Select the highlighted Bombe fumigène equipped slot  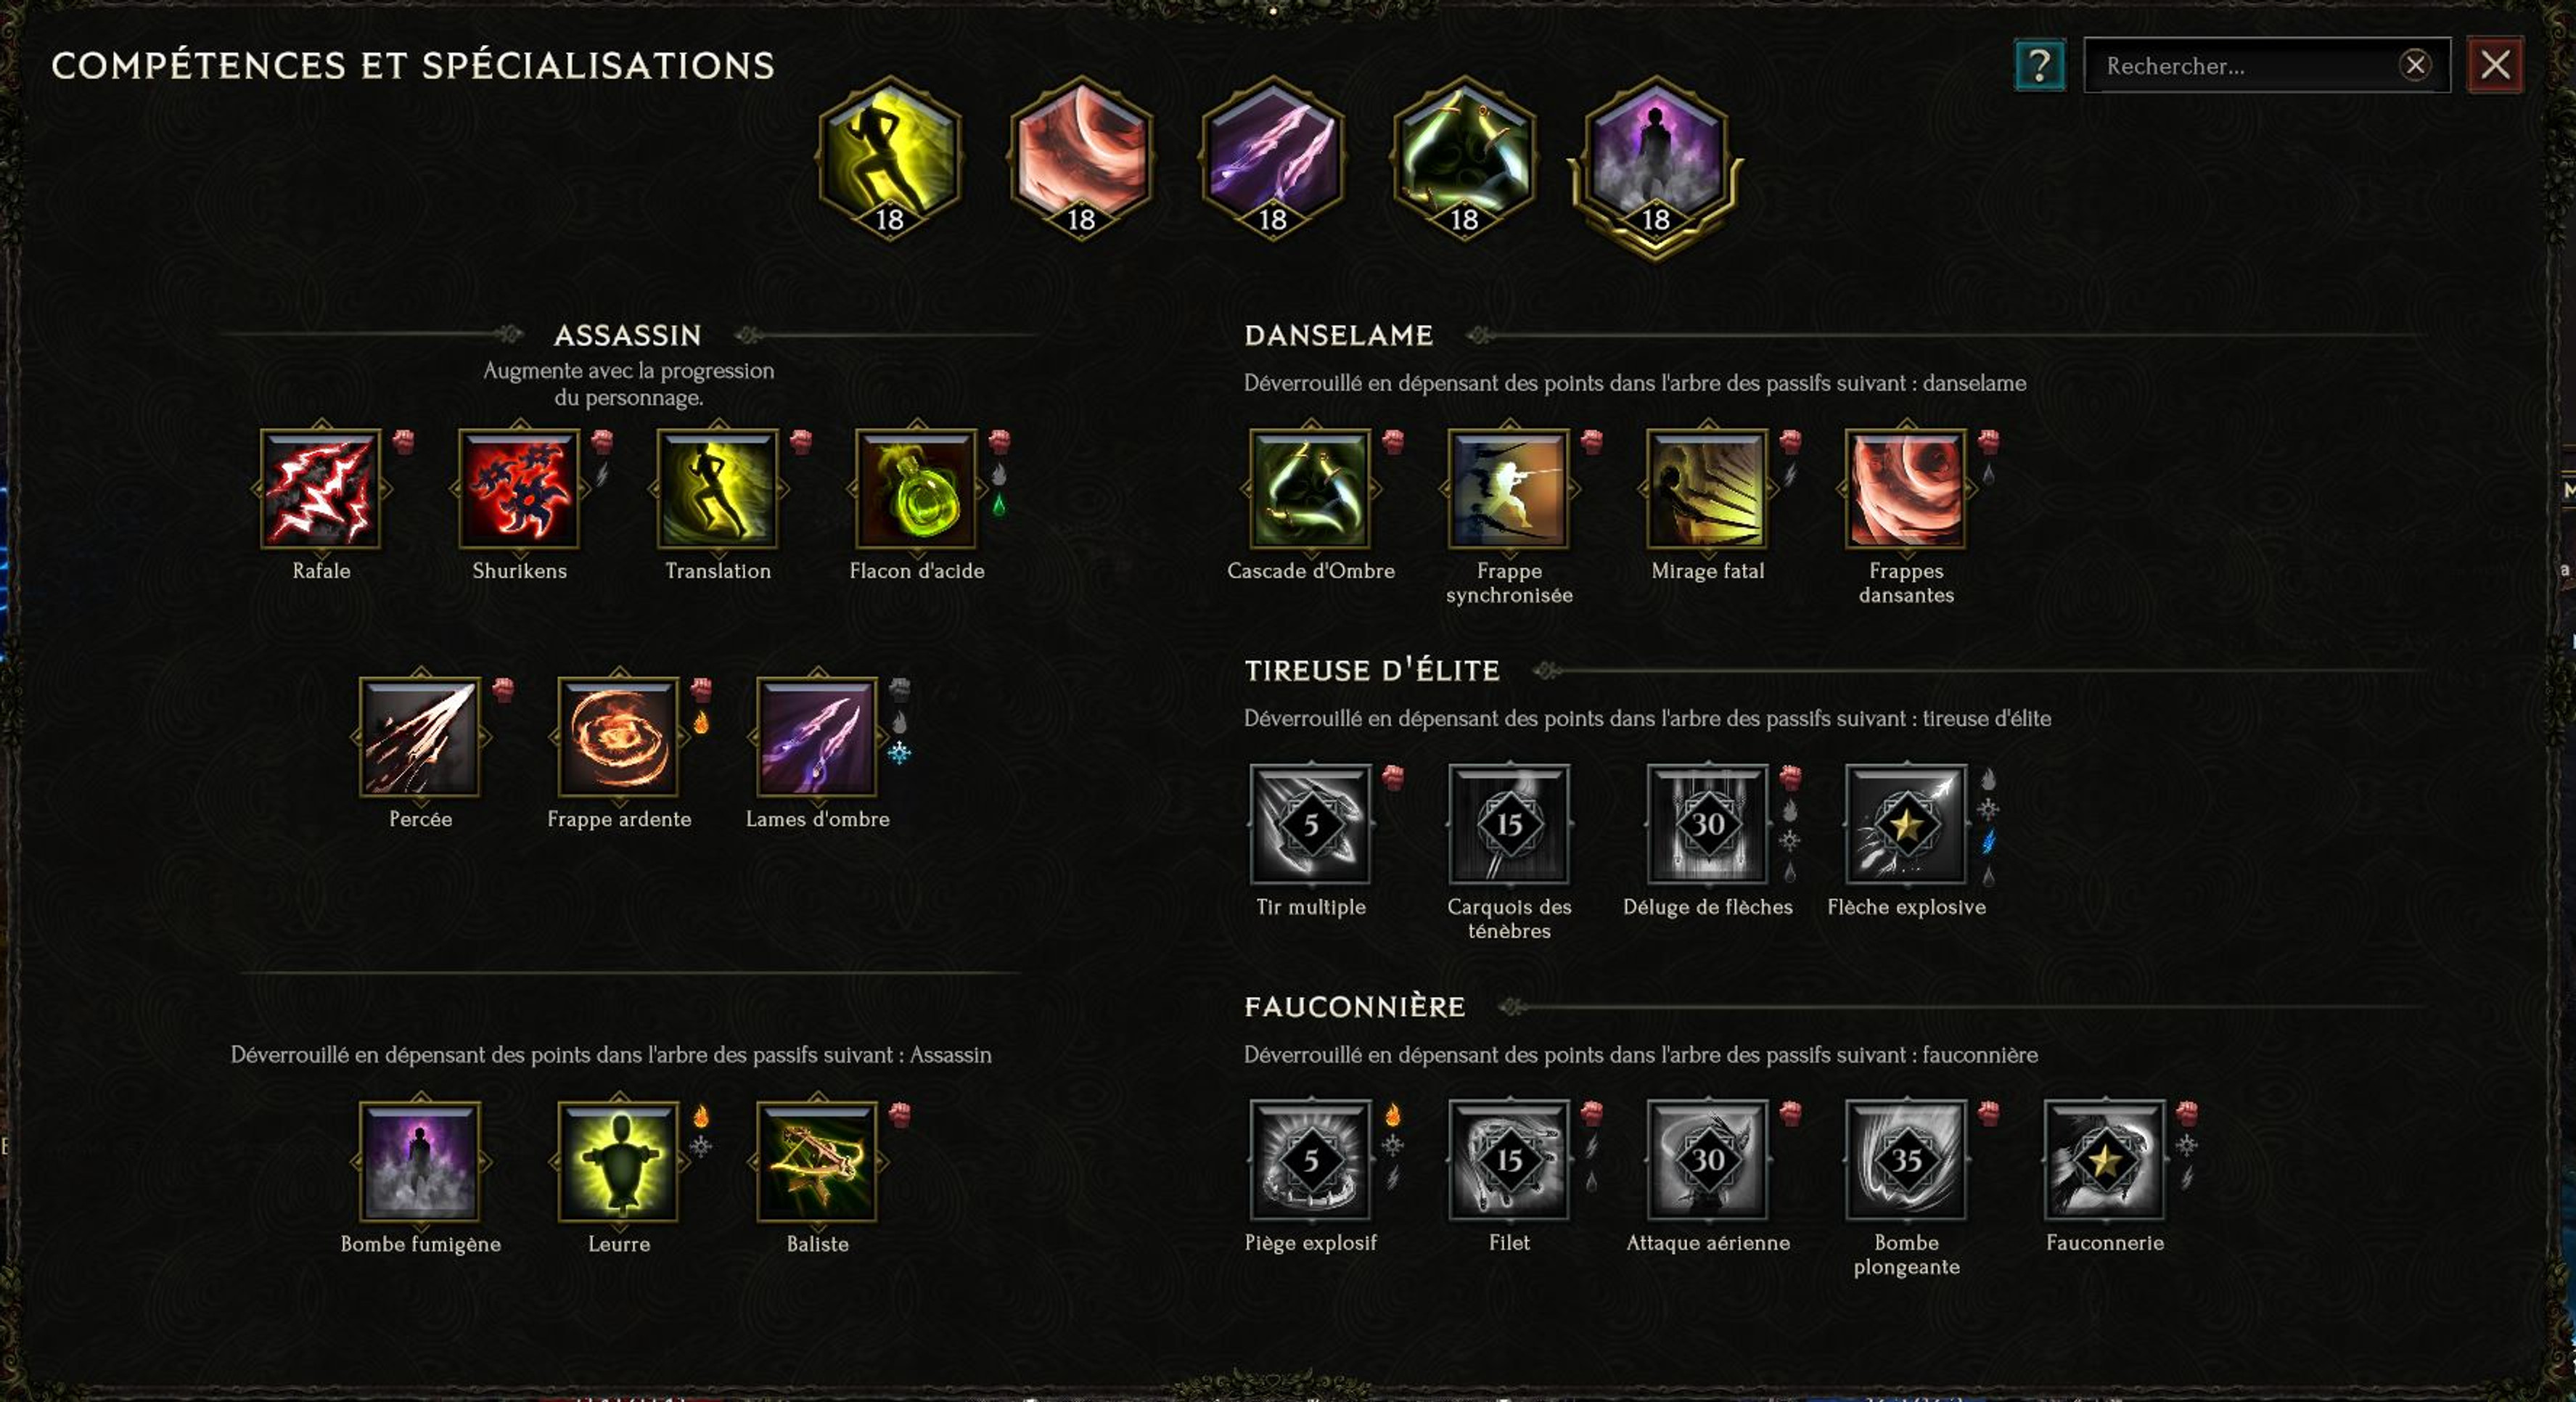(x=1655, y=162)
